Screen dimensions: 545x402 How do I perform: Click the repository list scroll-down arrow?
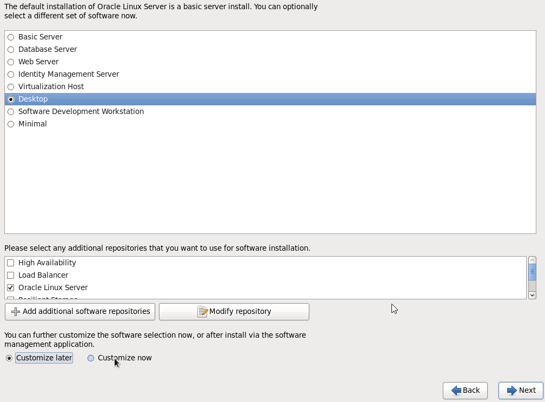pos(532,296)
